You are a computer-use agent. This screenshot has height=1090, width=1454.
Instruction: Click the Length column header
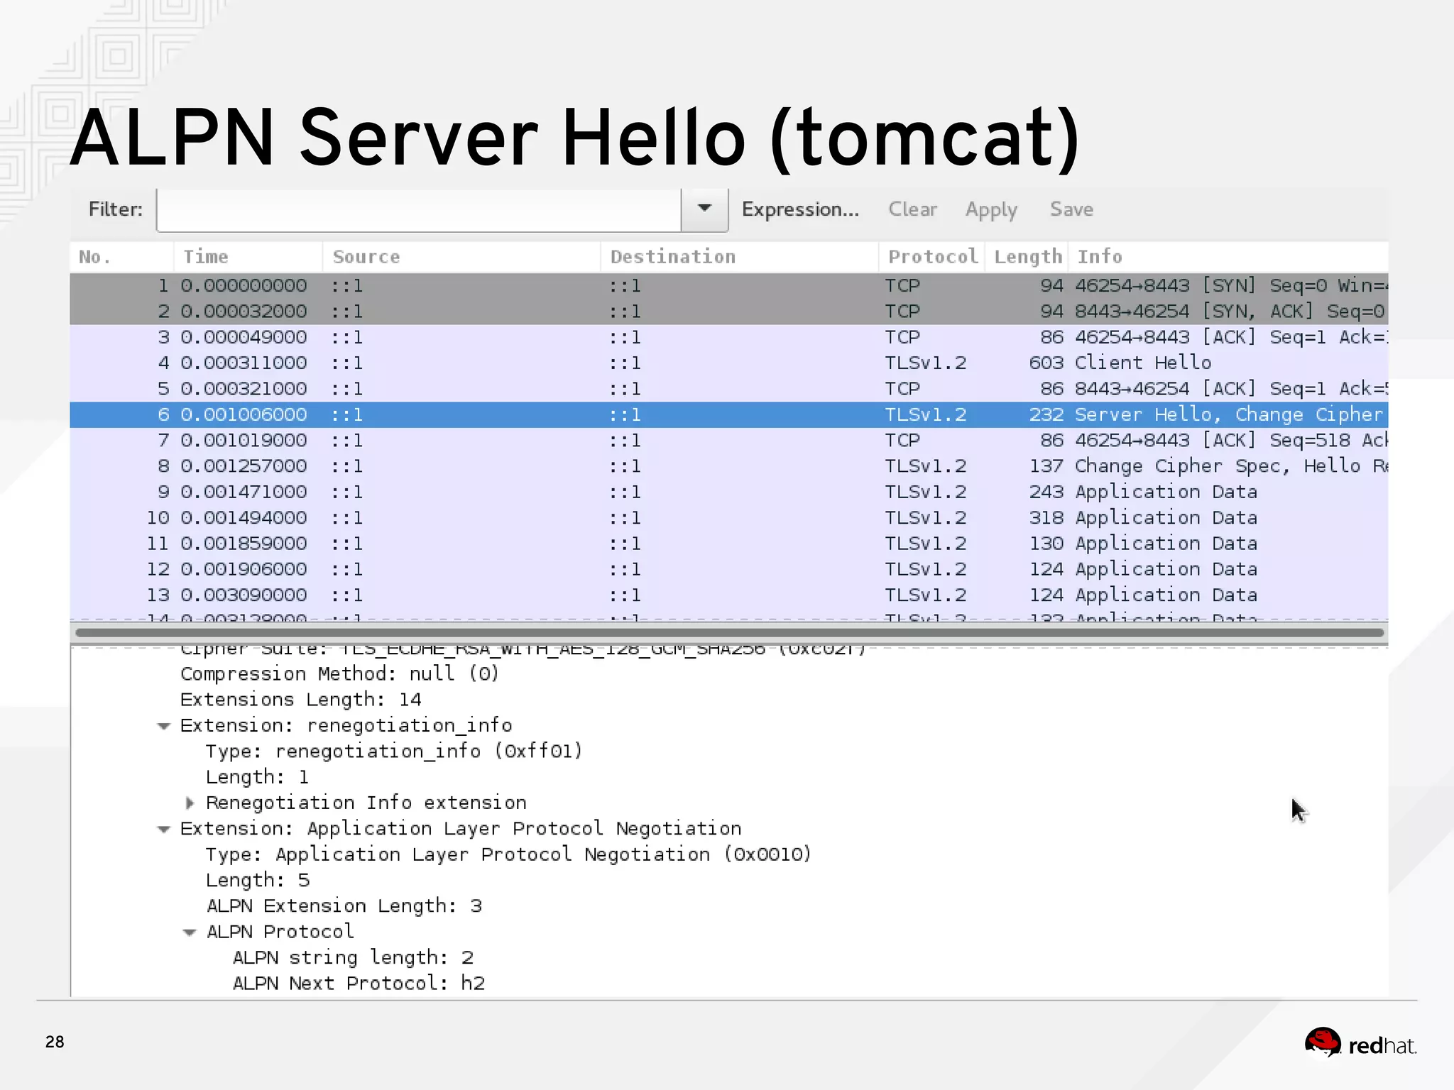pos(1027,257)
